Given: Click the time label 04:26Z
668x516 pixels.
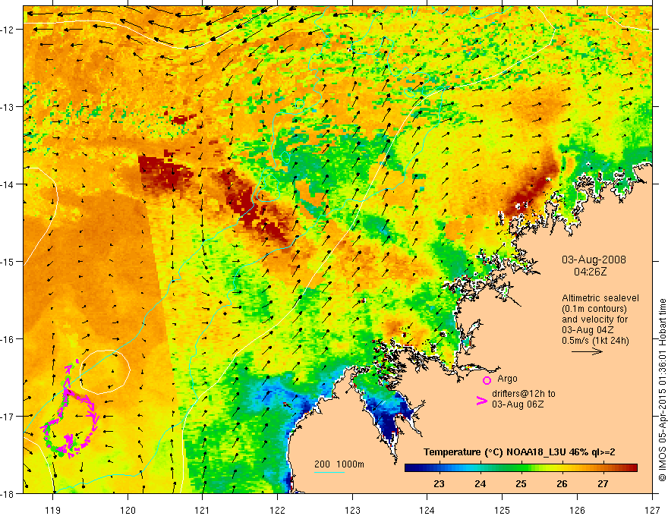Looking at the screenshot, I should (590, 272).
